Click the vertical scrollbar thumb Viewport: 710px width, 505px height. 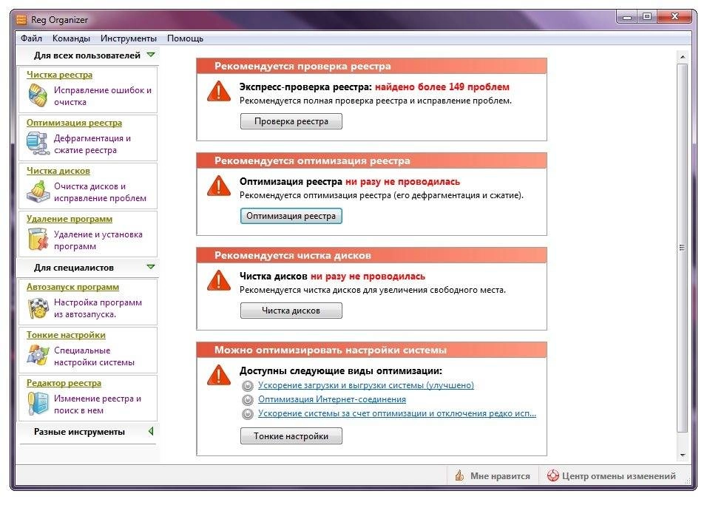coord(683,248)
